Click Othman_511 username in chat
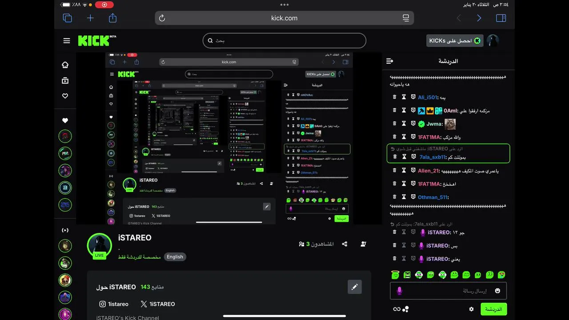The image size is (569, 320). click(433, 197)
